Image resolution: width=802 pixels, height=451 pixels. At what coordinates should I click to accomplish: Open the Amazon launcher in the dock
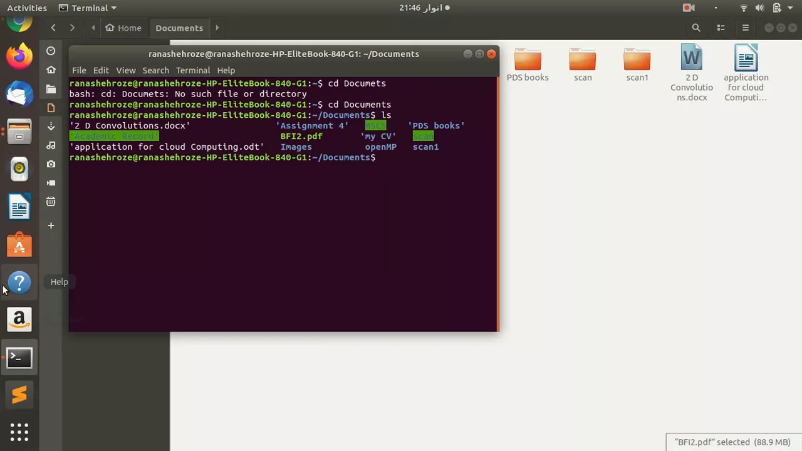point(19,319)
